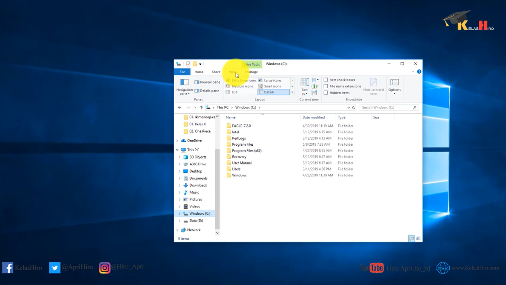Customize Quick Access Toolbar dropdown
This screenshot has width=506, height=285.
(x=200, y=64)
